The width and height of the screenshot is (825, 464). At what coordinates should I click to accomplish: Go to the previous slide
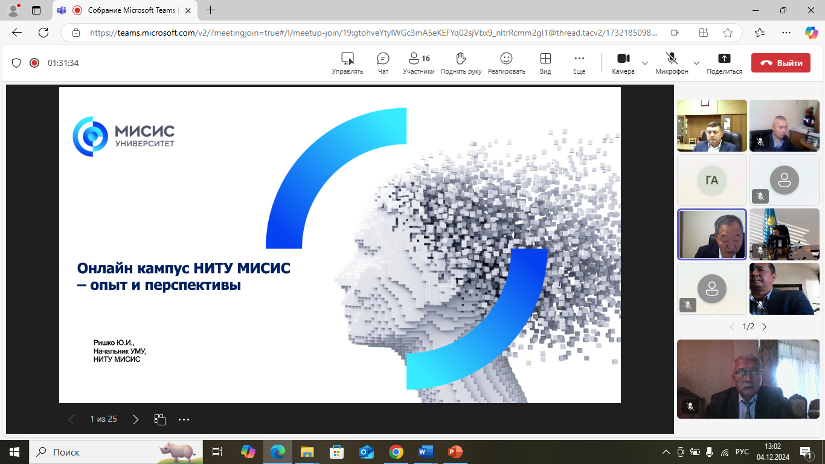tap(71, 419)
